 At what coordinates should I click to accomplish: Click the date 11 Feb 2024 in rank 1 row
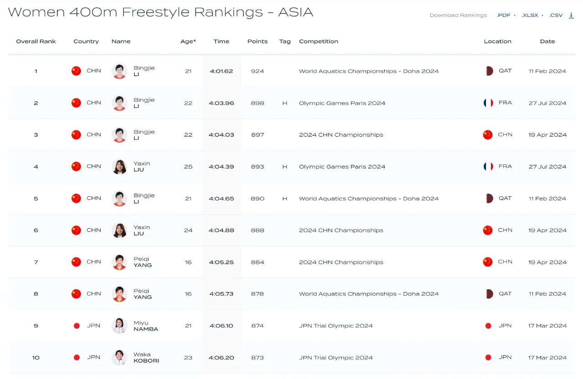click(547, 71)
